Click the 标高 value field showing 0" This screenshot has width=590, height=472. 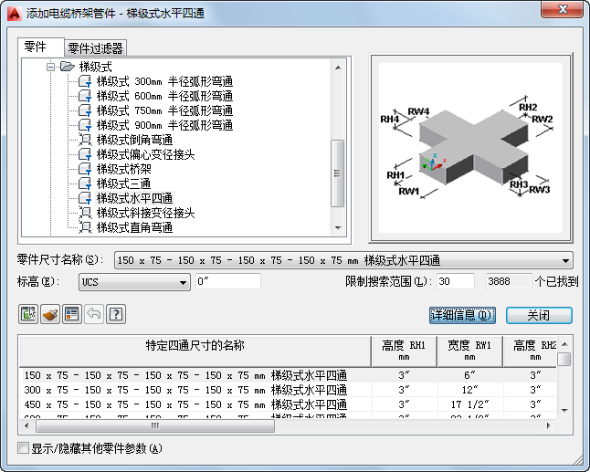pyautogui.click(x=228, y=281)
